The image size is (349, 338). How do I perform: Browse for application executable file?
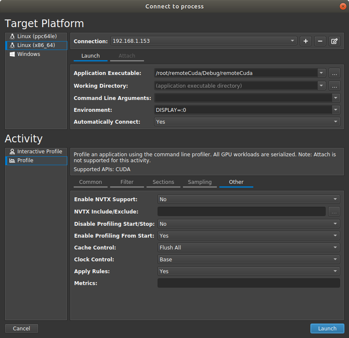[335, 73]
